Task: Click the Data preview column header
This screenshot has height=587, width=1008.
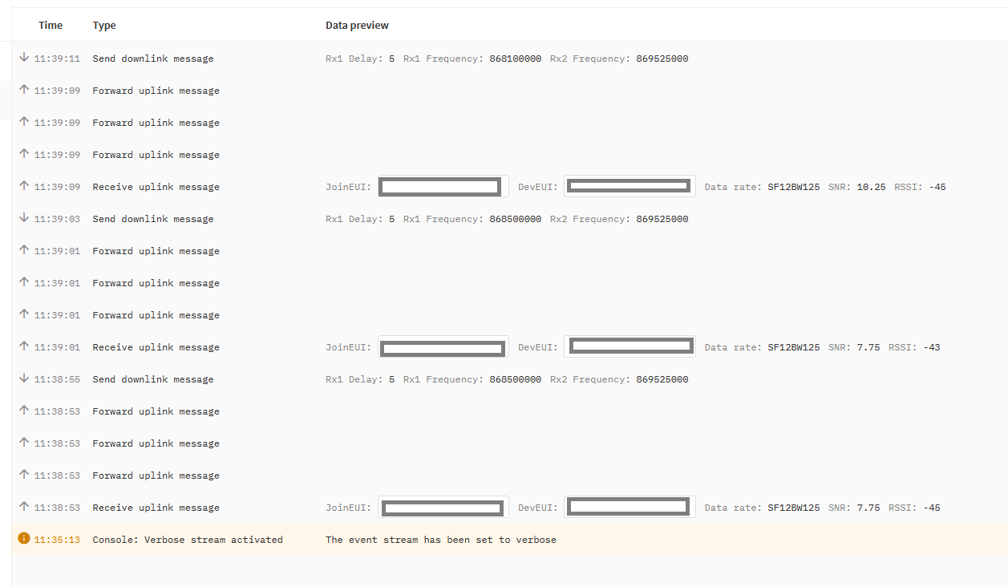Action: [357, 26]
